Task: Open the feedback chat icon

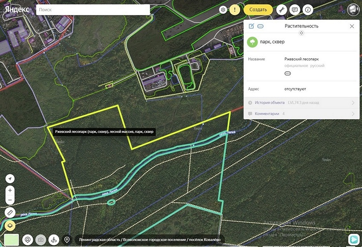Action: [x=294, y=9]
